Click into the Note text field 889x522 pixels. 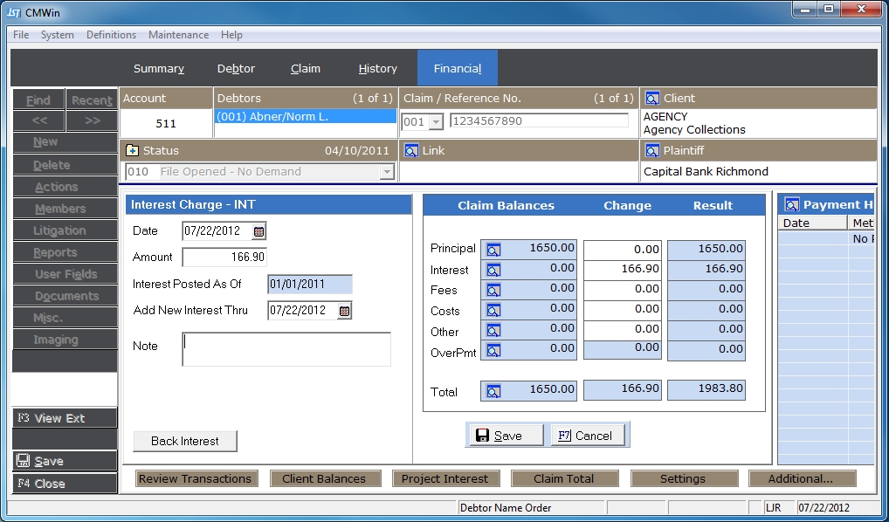(286, 349)
